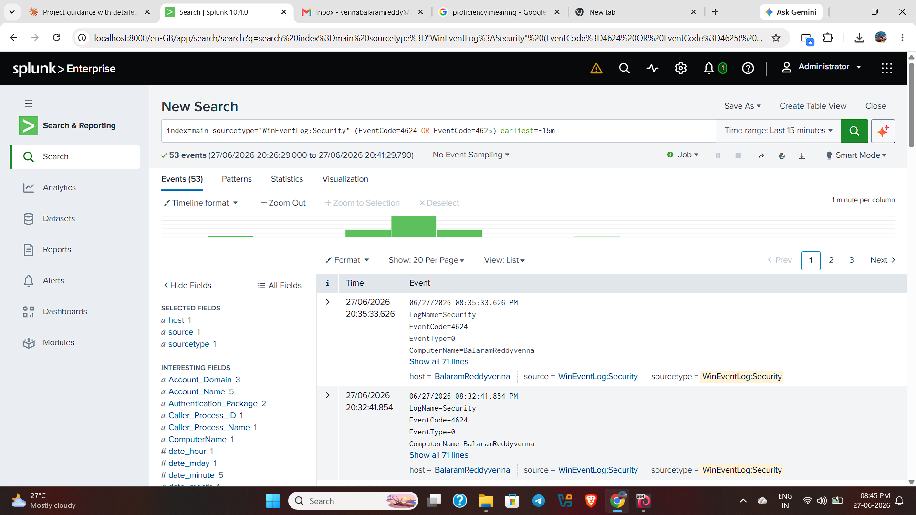Viewport: 916px width, 515px height.
Task: Click inside the search query input
Action: point(438,131)
